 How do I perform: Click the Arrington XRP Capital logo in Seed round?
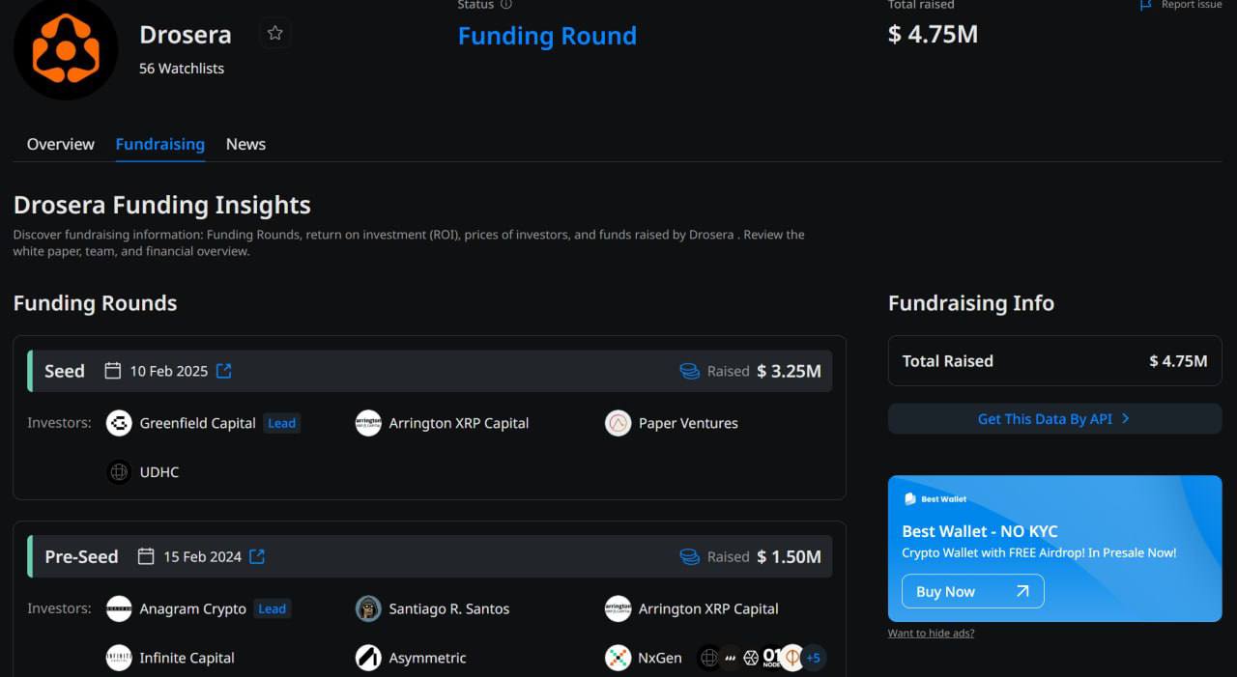(x=368, y=423)
